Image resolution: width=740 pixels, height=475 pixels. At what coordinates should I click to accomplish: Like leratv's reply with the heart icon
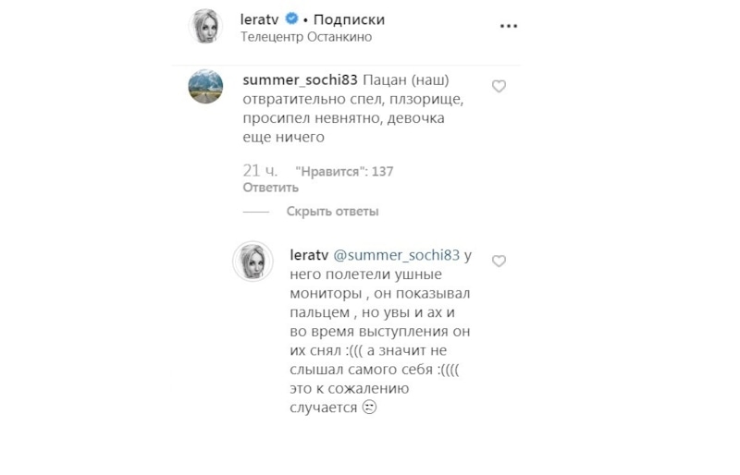coord(499,262)
